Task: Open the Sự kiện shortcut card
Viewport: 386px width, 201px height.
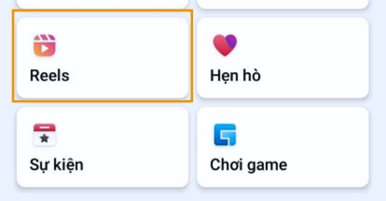Action: coord(102,147)
